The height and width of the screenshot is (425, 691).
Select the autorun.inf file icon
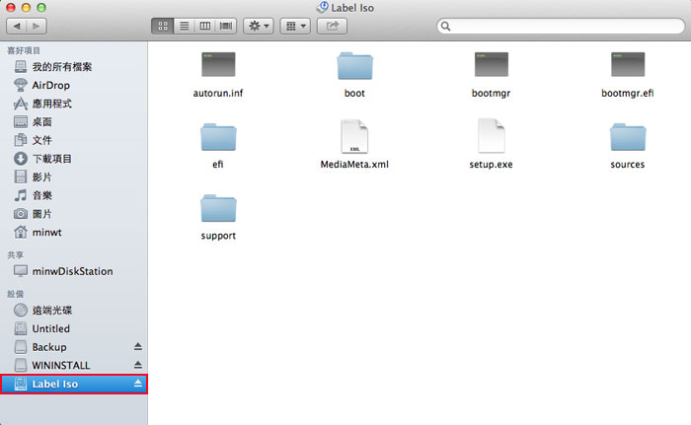218,64
